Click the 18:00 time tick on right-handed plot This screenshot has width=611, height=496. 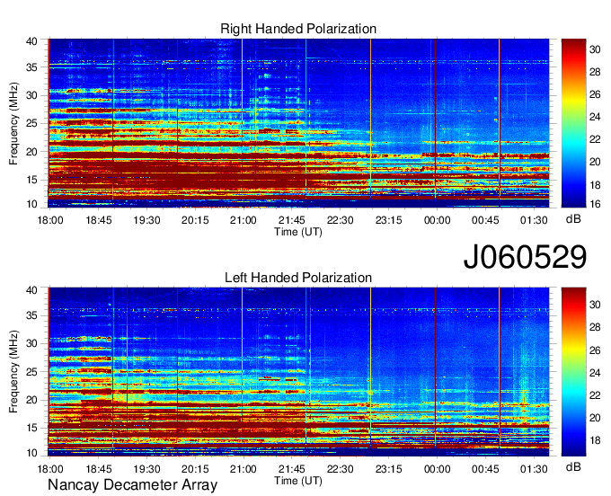tap(50, 220)
